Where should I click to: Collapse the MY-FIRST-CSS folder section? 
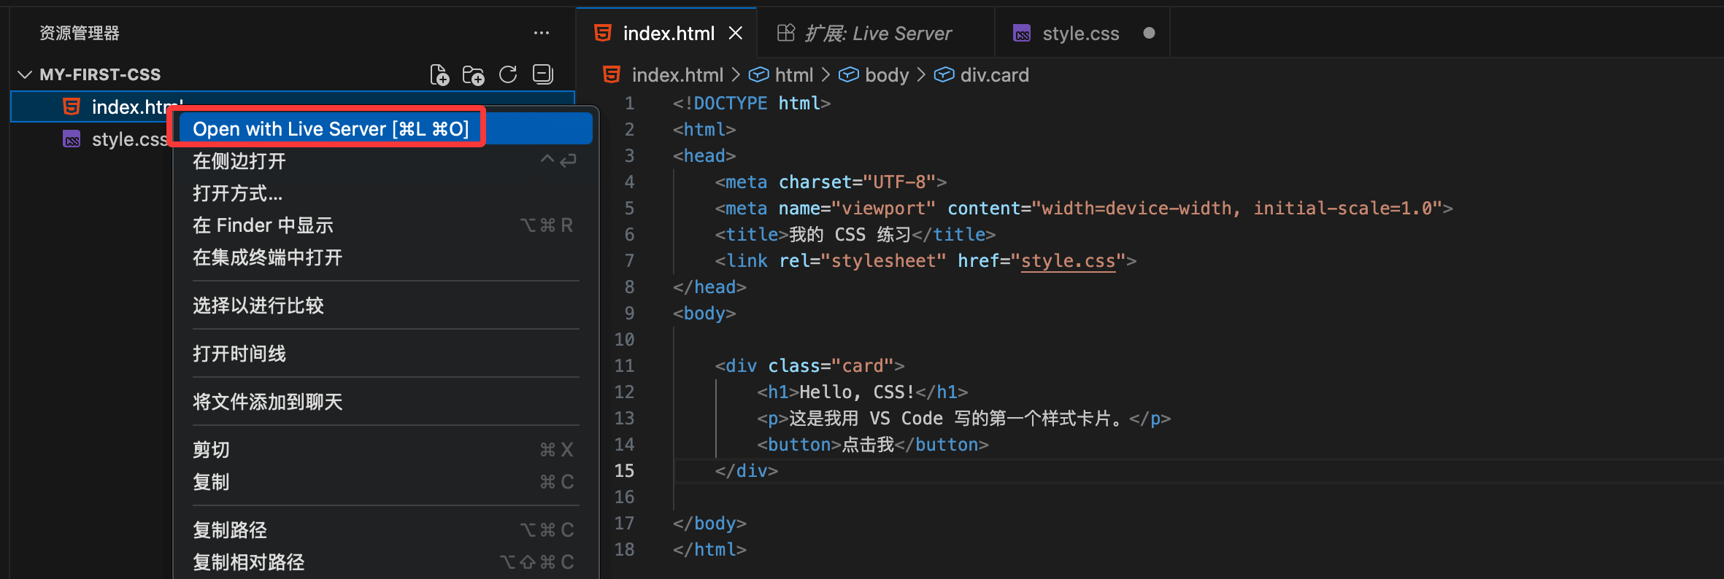25,75
